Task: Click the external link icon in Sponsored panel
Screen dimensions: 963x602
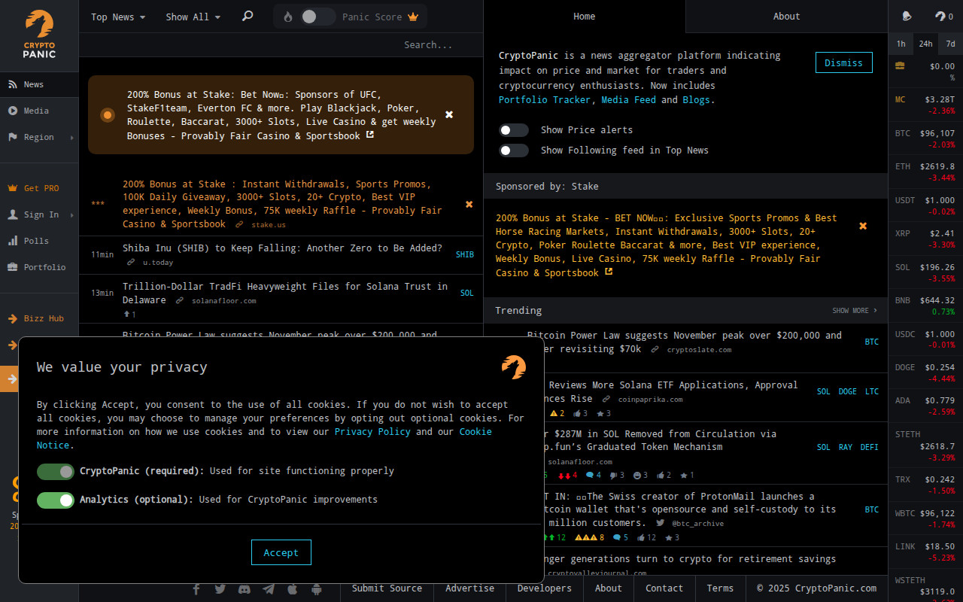Action: pyautogui.click(x=609, y=272)
